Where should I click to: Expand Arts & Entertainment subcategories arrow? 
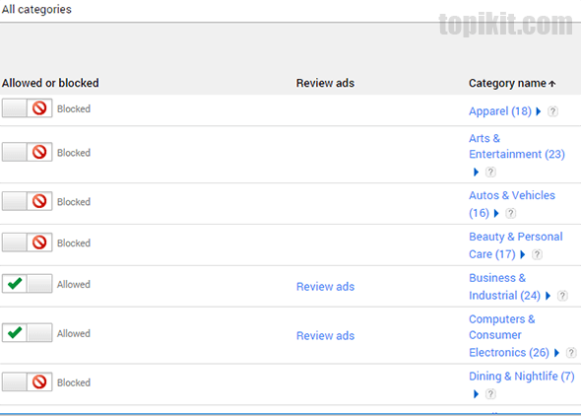tap(477, 173)
